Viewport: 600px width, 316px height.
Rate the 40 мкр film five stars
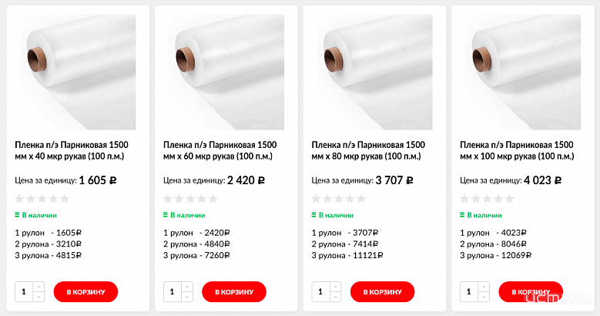coord(65,199)
